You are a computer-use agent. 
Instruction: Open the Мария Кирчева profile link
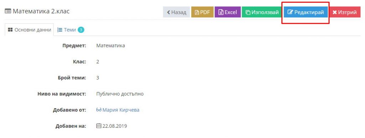[121, 110]
